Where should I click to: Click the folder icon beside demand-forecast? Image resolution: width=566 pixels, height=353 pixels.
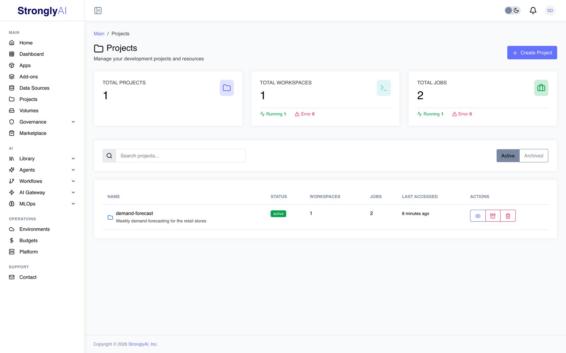pyautogui.click(x=110, y=217)
